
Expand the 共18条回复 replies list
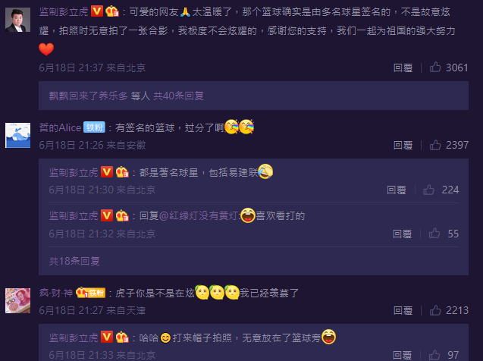74,261
